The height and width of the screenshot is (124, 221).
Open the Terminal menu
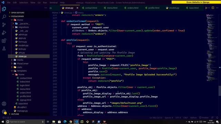pyautogui.click(x=54, y=2)
